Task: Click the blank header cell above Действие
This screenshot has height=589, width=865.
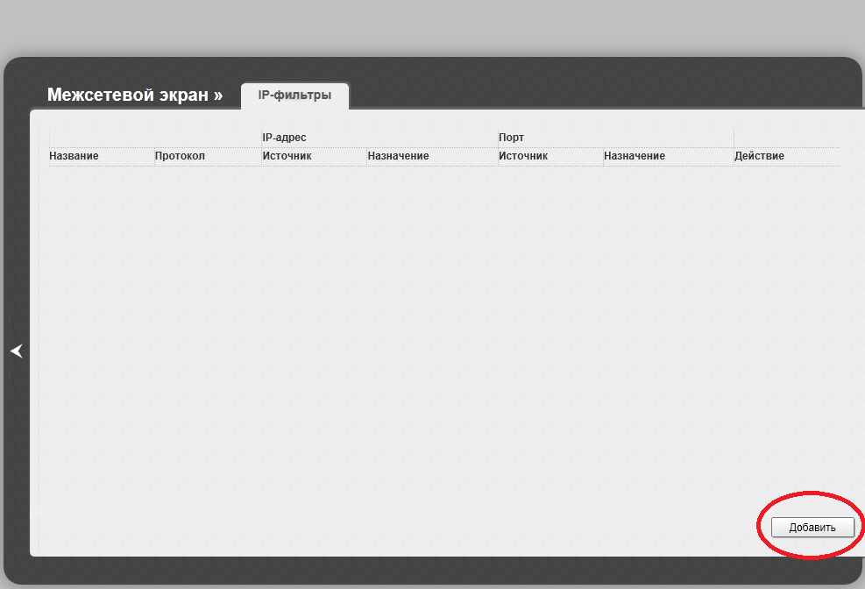Action: 785,138
